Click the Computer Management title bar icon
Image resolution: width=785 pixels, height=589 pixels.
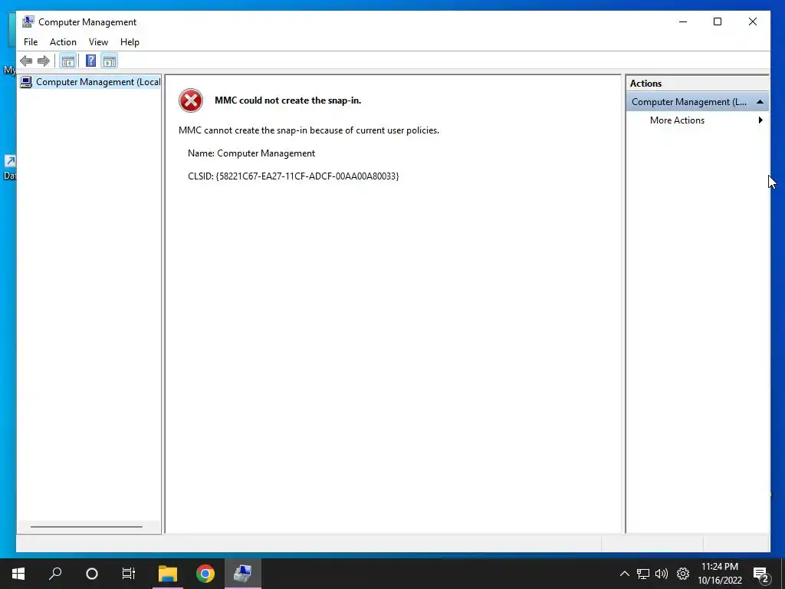click(28, 21)
